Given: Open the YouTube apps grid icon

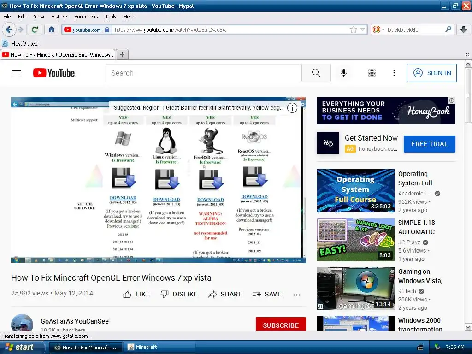Looking at the screenshot, I should pyautogui.click(x=372, y=73).
